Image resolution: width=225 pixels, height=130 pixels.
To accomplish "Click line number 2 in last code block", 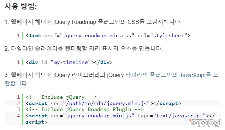I will [18, 103].
